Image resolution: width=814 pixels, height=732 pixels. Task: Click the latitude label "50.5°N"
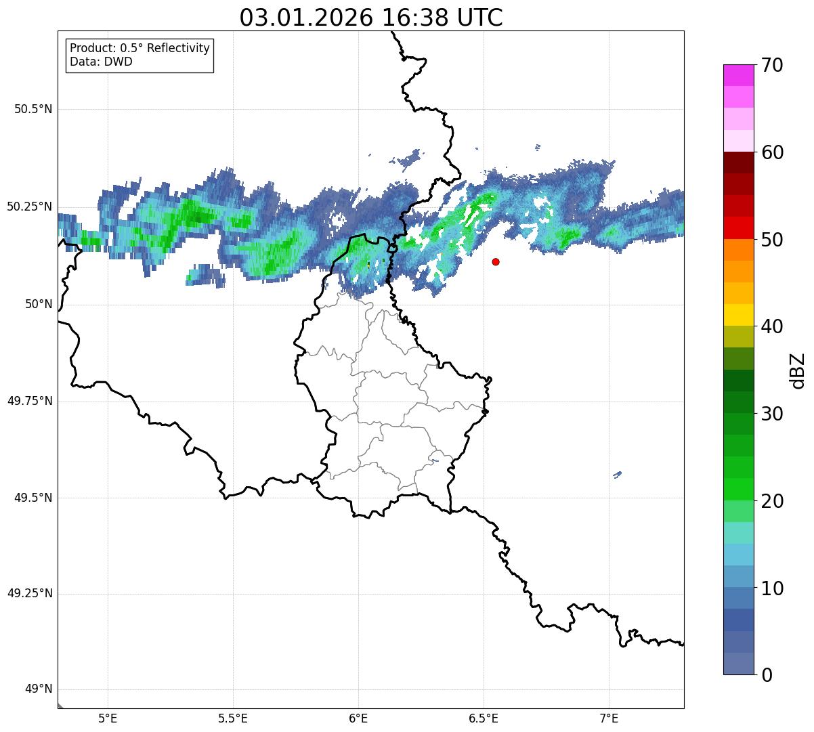(33, 109)
